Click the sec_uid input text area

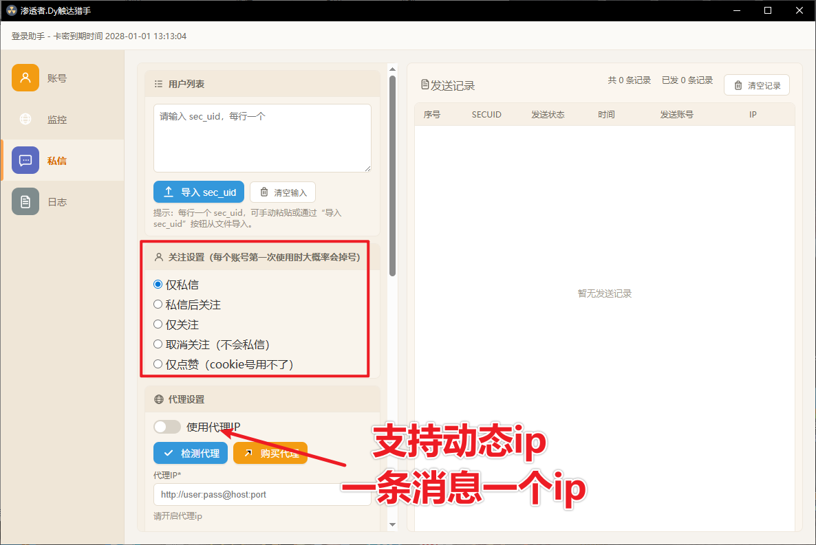tap(262, 137)
